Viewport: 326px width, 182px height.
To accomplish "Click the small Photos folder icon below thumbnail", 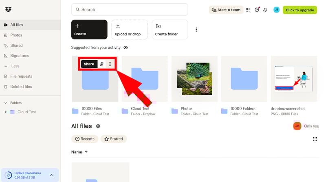I will [175, 111].
